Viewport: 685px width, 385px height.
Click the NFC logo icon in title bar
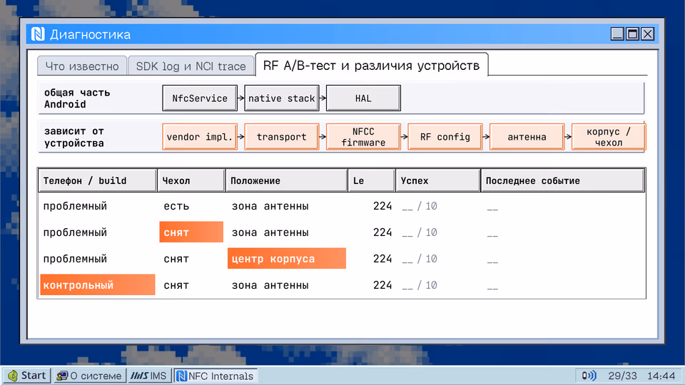point(38,34)
